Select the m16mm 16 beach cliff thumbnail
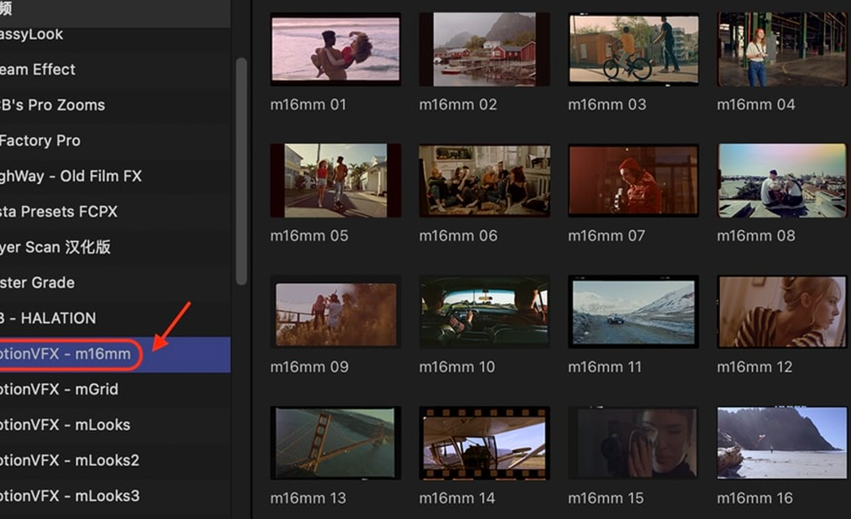 tap(782, 443)
